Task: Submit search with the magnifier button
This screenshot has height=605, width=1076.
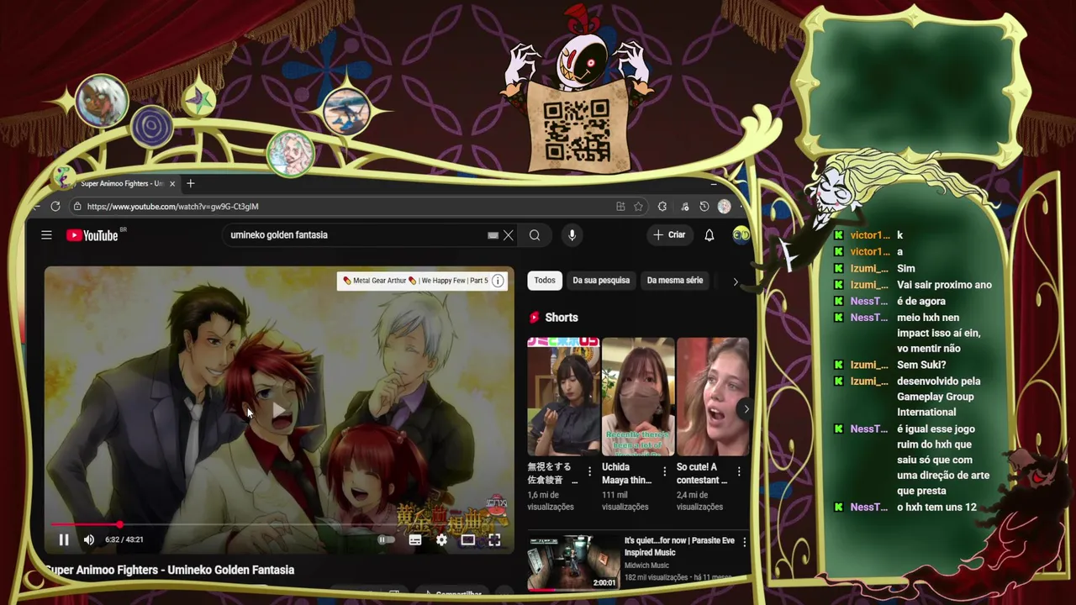Action: [535, 235]
